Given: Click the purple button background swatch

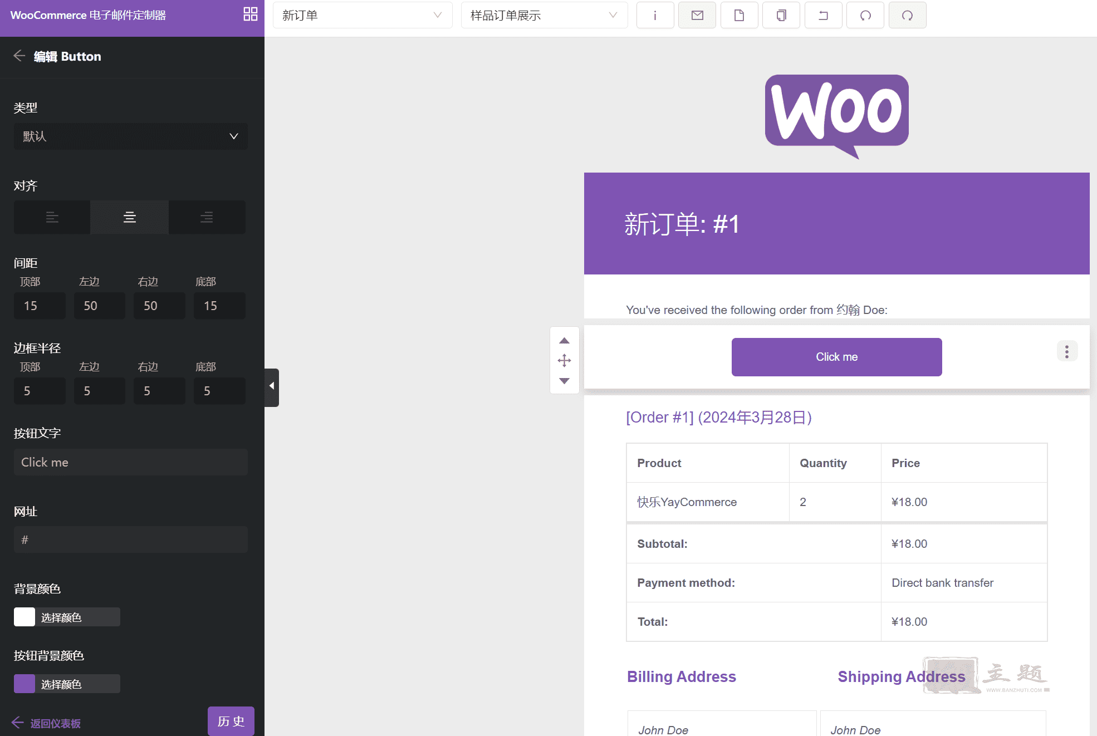Looking at the screenshot, I should (x=25, y=684).
